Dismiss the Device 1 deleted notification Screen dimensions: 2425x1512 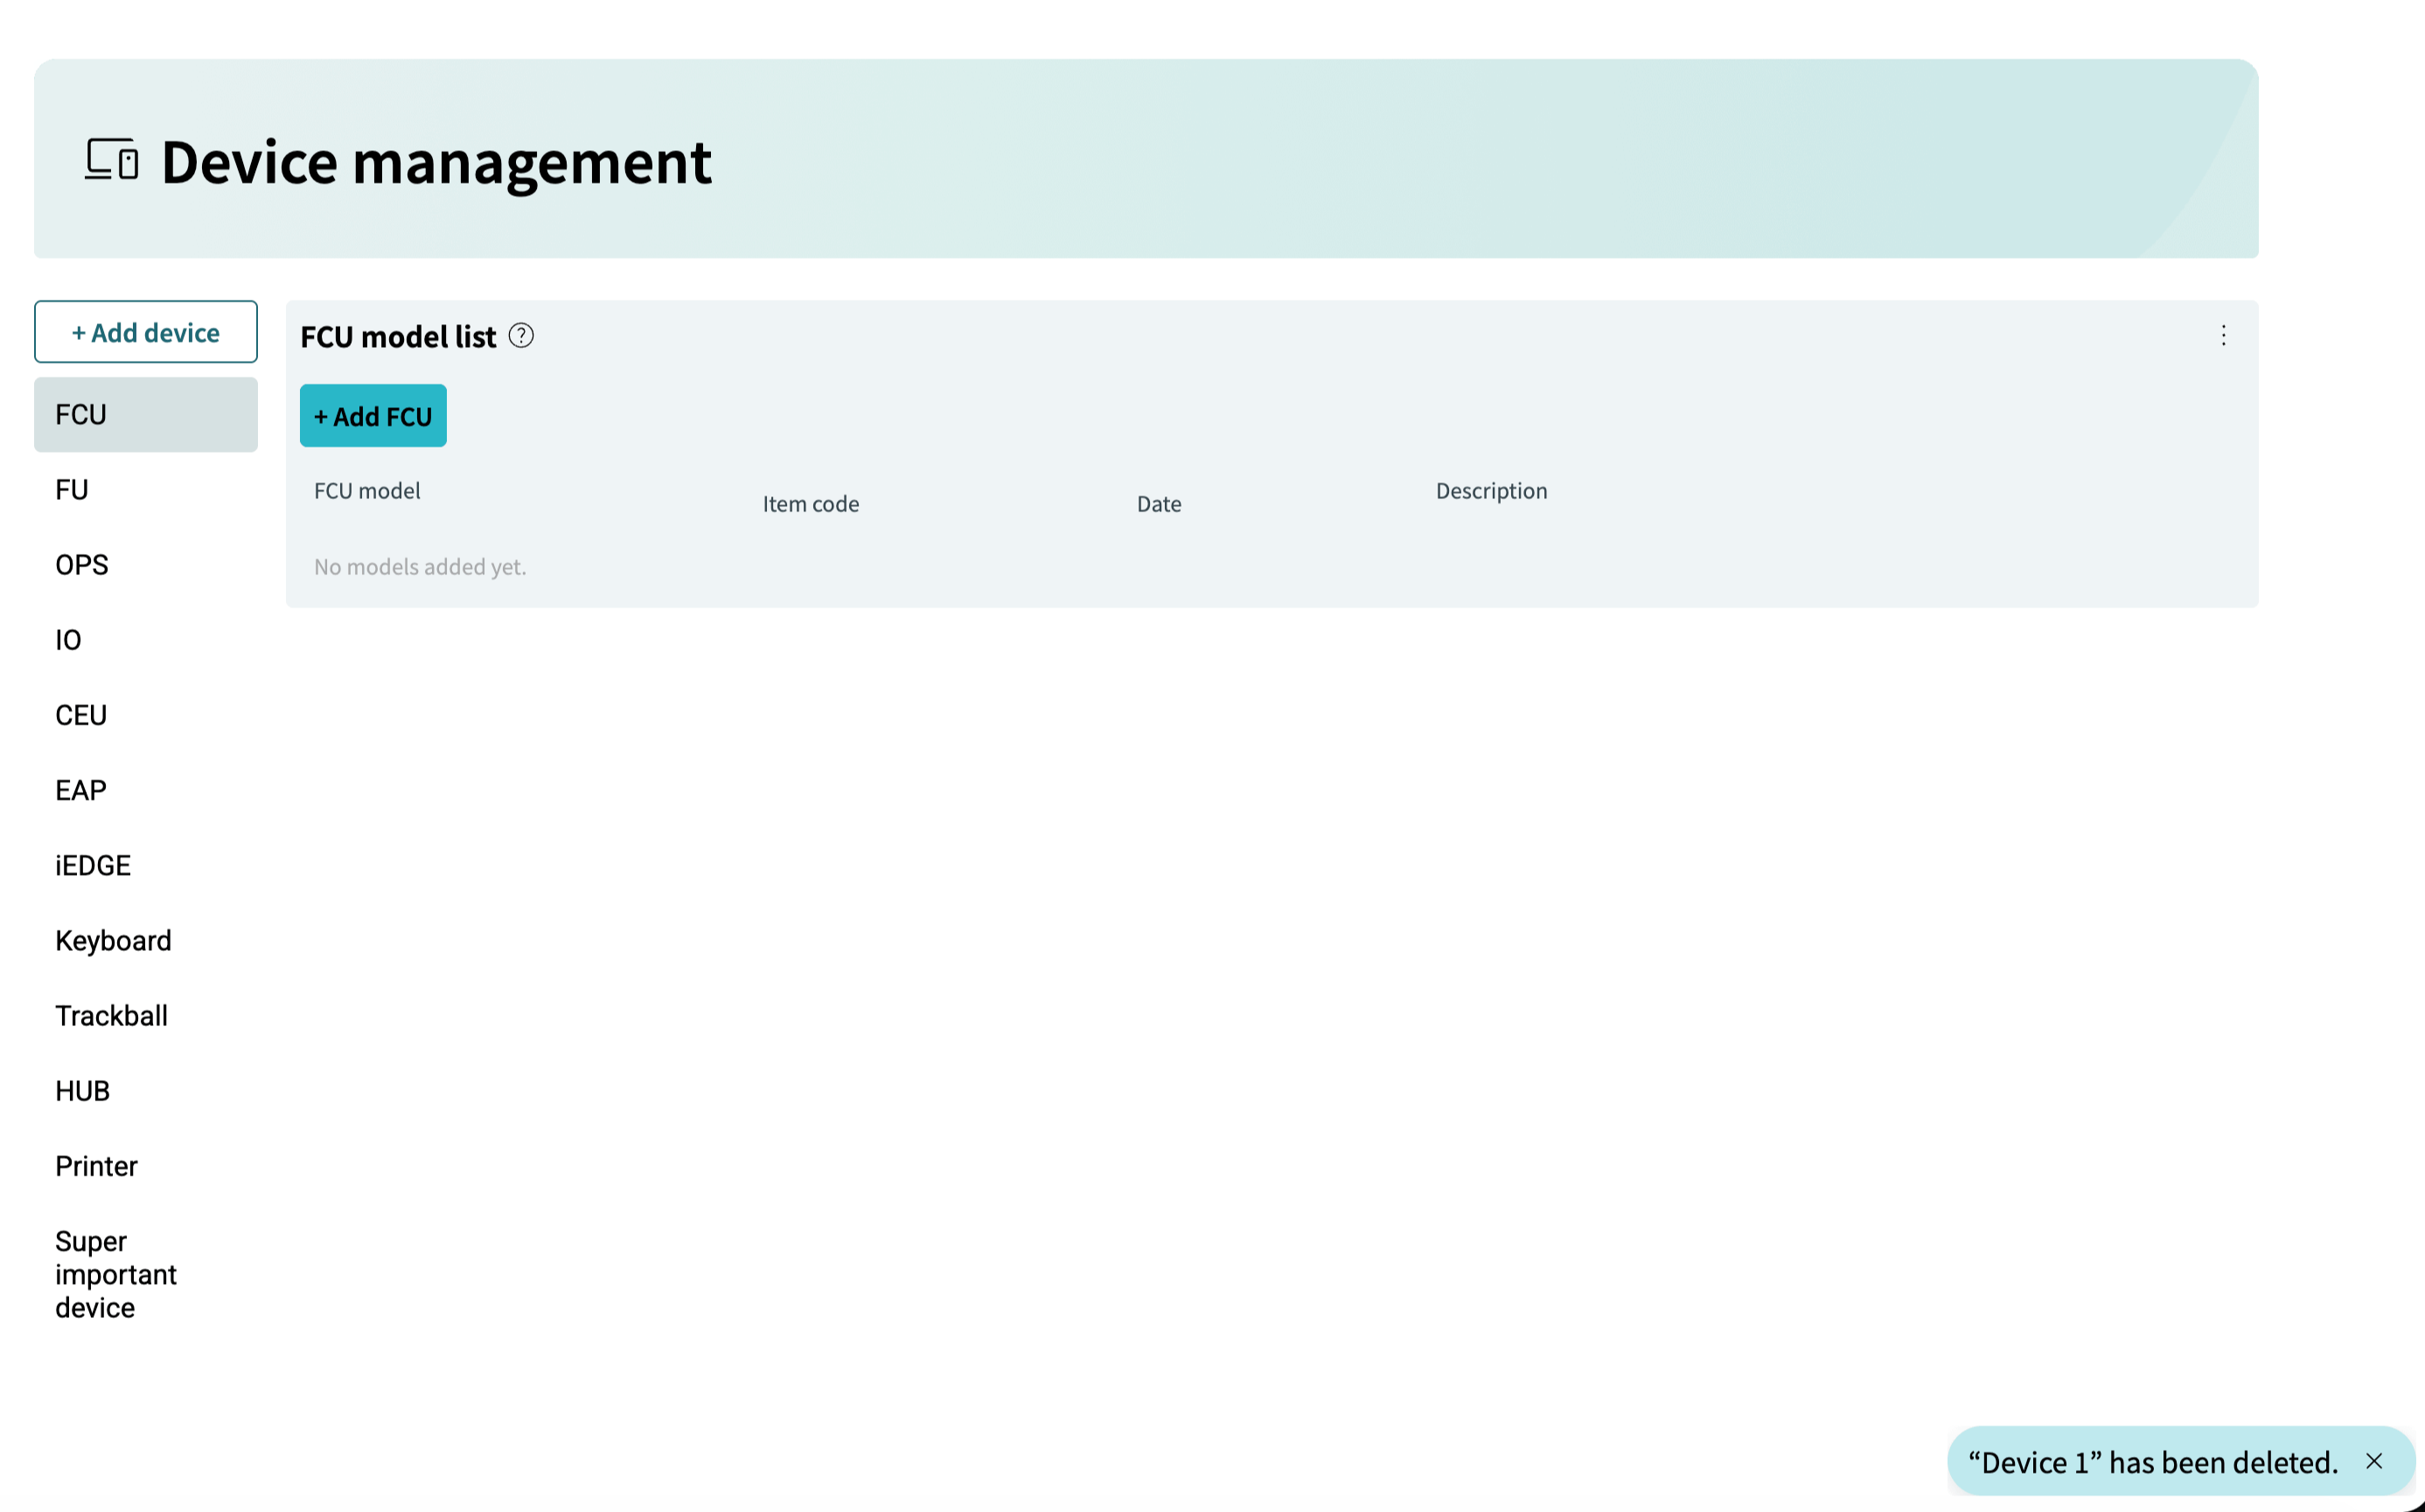click(2374, 1462)
